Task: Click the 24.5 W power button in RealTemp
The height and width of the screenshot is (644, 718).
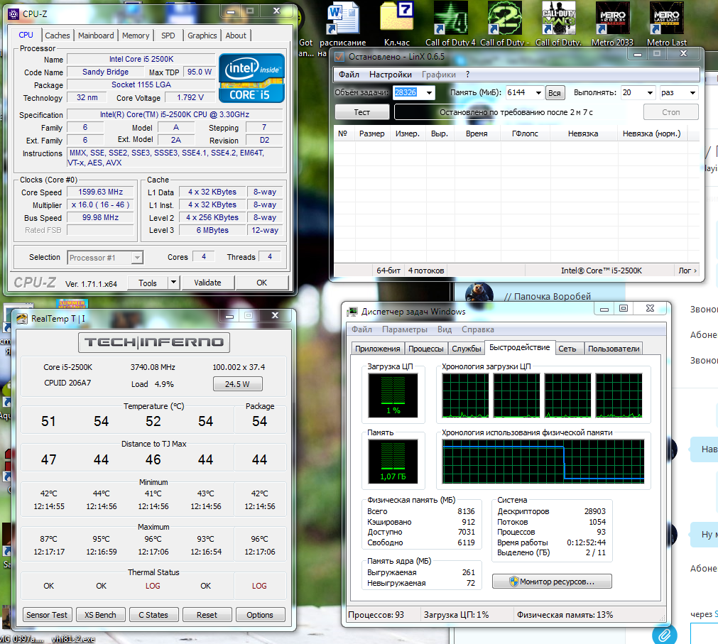Action: (x=238, y=384)
